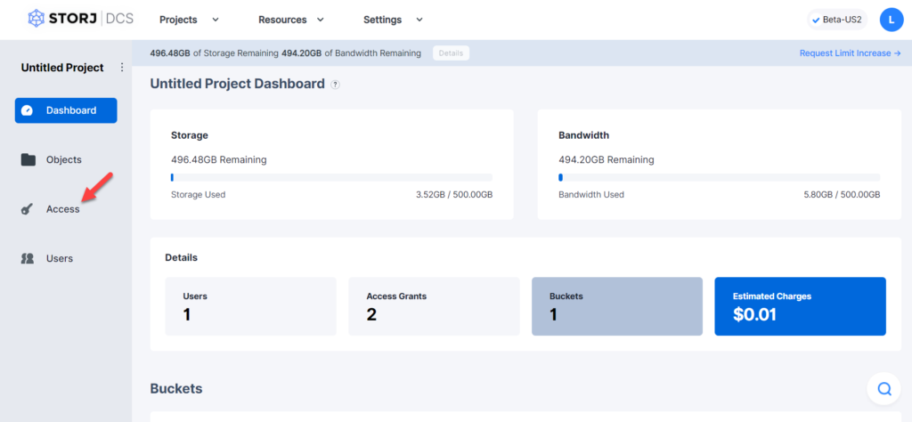Click Request Limit Increase link
This screenshot has height=422, width=912.
(x=850, y=53)
